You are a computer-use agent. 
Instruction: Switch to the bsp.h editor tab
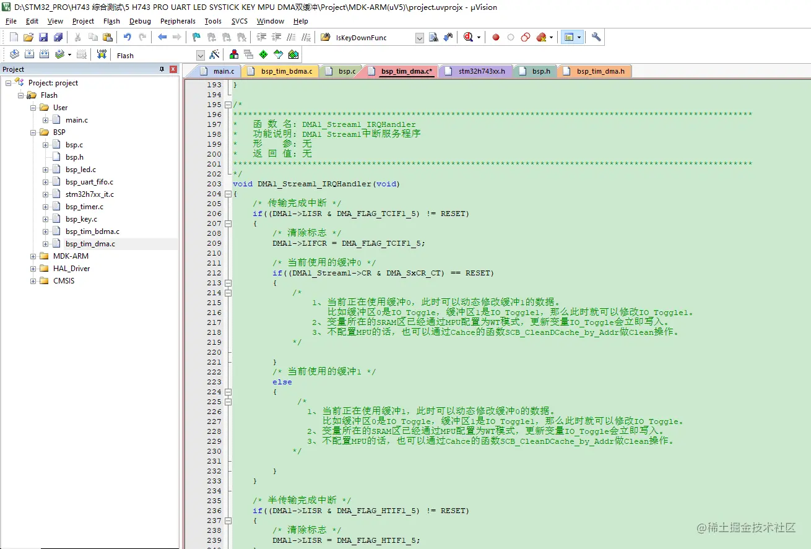click(x=536, y=71)
